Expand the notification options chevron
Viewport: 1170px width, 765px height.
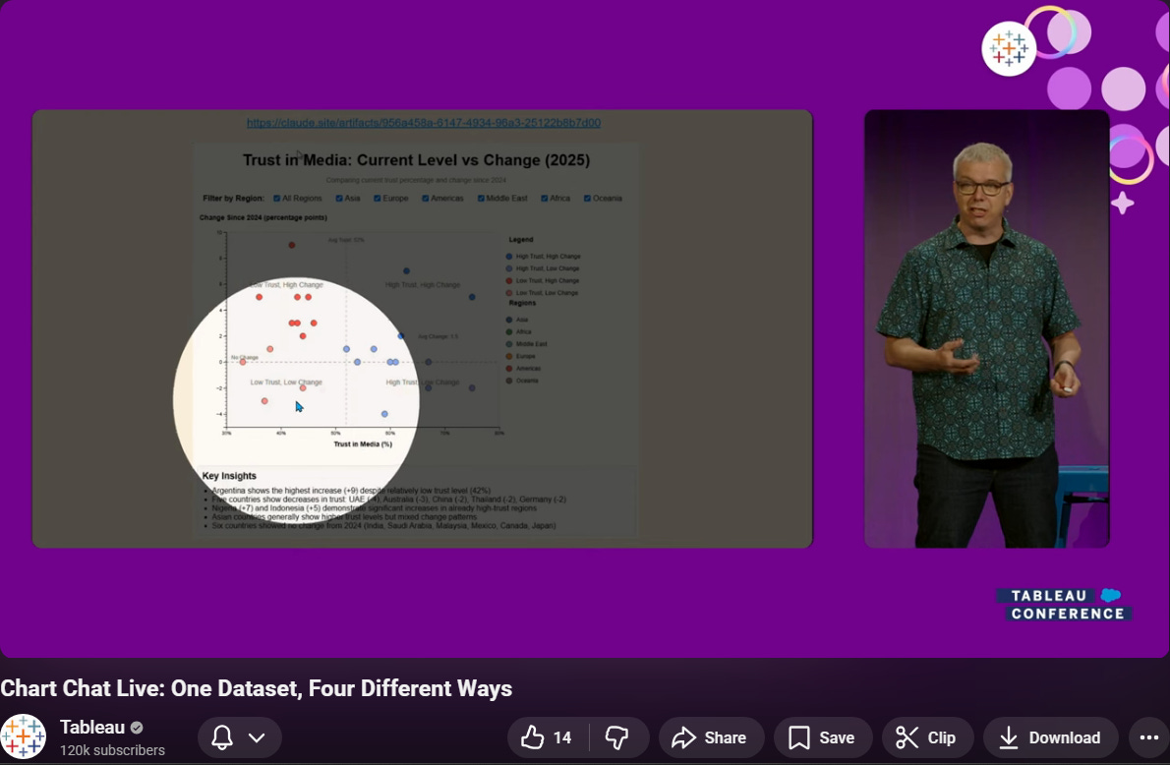pos(257,737)
